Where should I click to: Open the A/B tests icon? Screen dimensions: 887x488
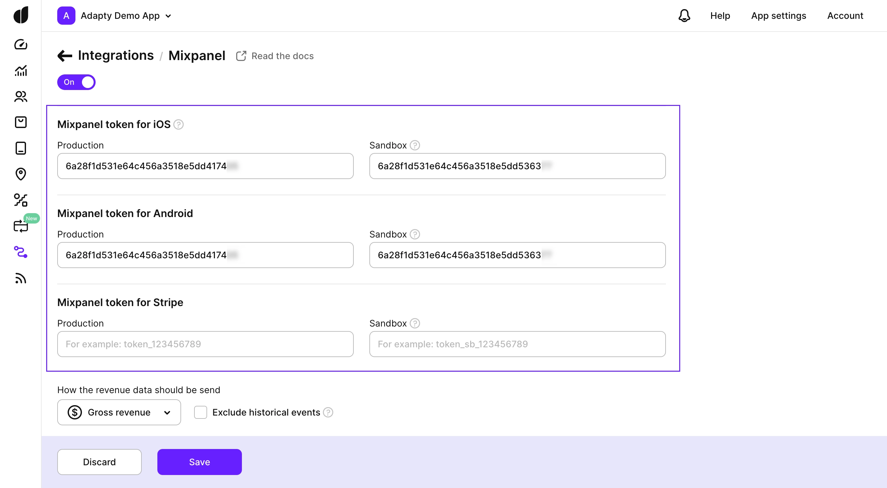(x=21, y=200)
